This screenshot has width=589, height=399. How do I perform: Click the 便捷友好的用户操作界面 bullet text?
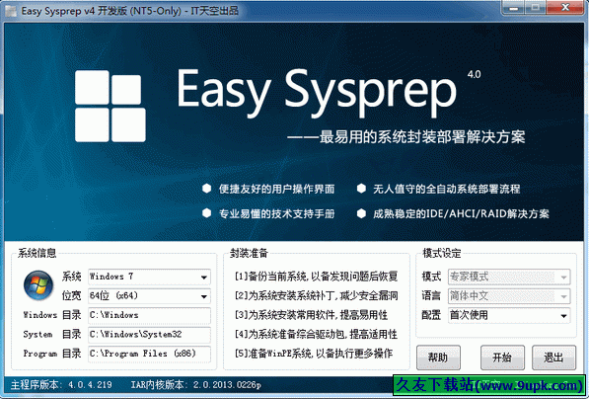(276, 189)
